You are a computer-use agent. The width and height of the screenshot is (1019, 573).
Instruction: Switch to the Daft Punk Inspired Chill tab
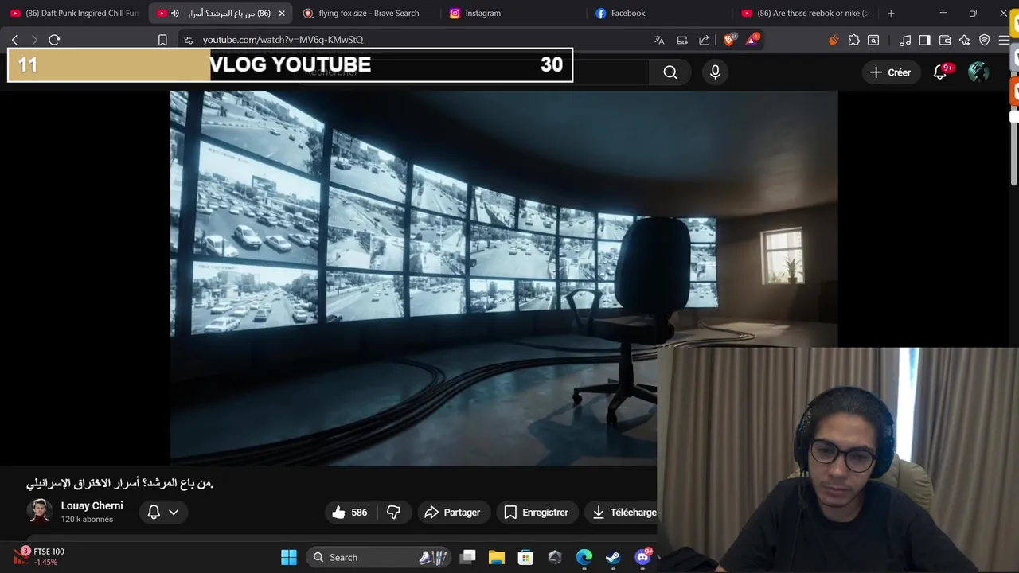pyautogui.click(x=73, y=14)
